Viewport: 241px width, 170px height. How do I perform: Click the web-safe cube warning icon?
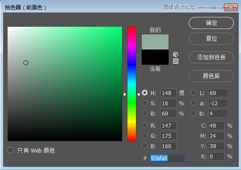coord(176,54)
